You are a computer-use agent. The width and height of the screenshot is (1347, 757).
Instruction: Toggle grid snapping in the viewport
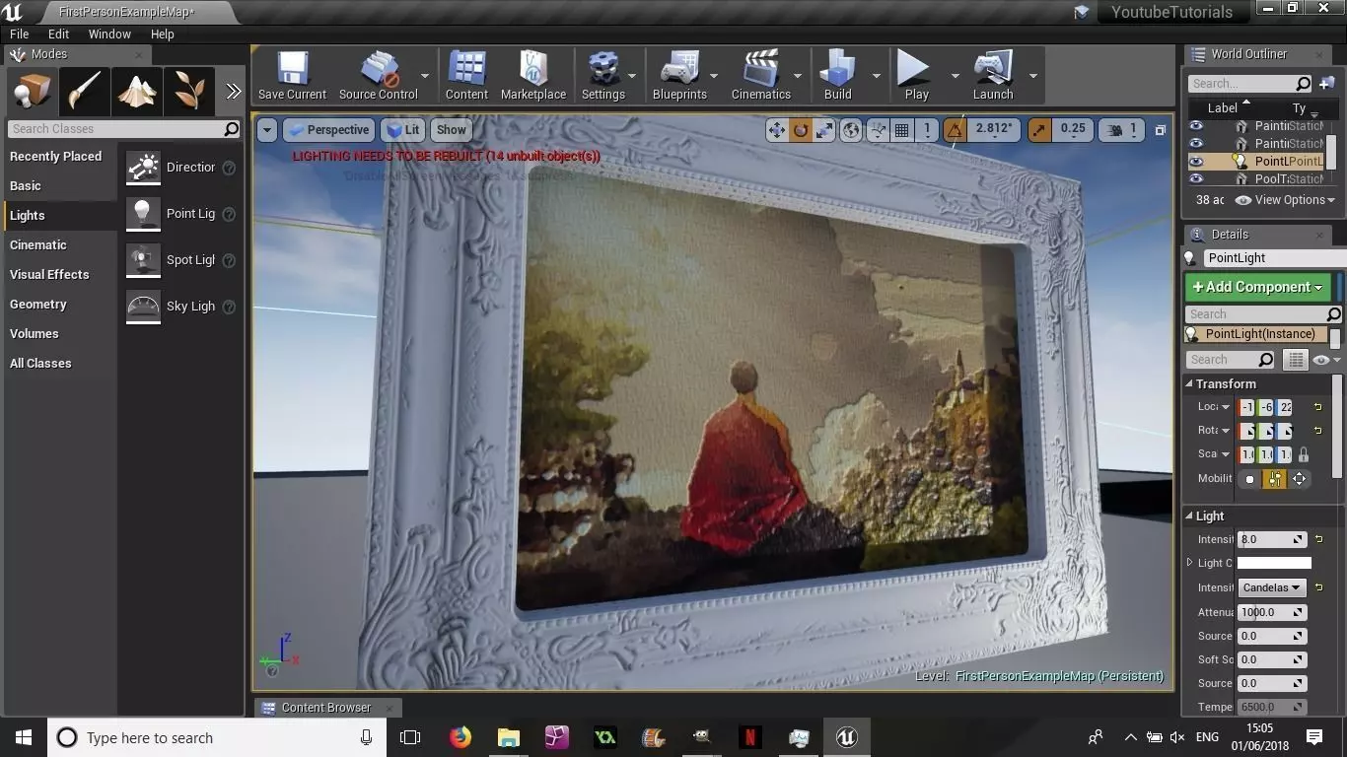coord(901,129)
